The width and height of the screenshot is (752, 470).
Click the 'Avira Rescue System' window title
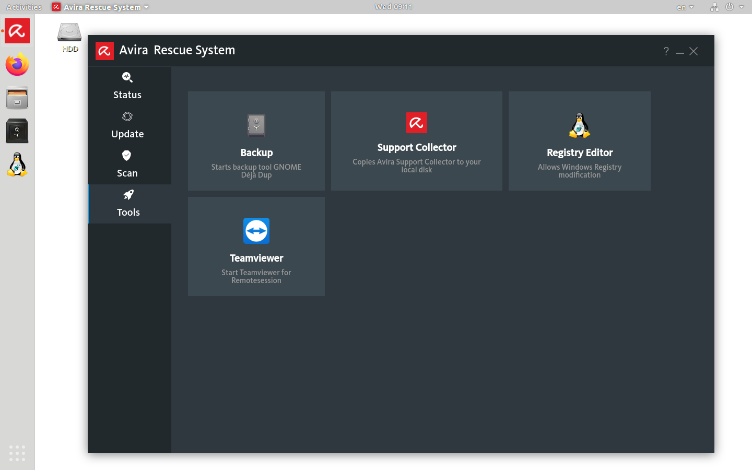(x=177, y=50)
